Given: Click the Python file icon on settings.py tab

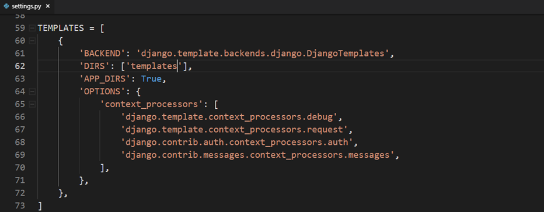Looking at the screenshot, I should pos(6,6).
